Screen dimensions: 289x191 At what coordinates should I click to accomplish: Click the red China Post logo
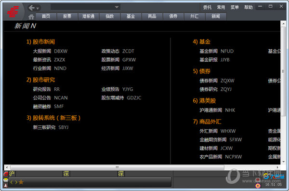13,12
